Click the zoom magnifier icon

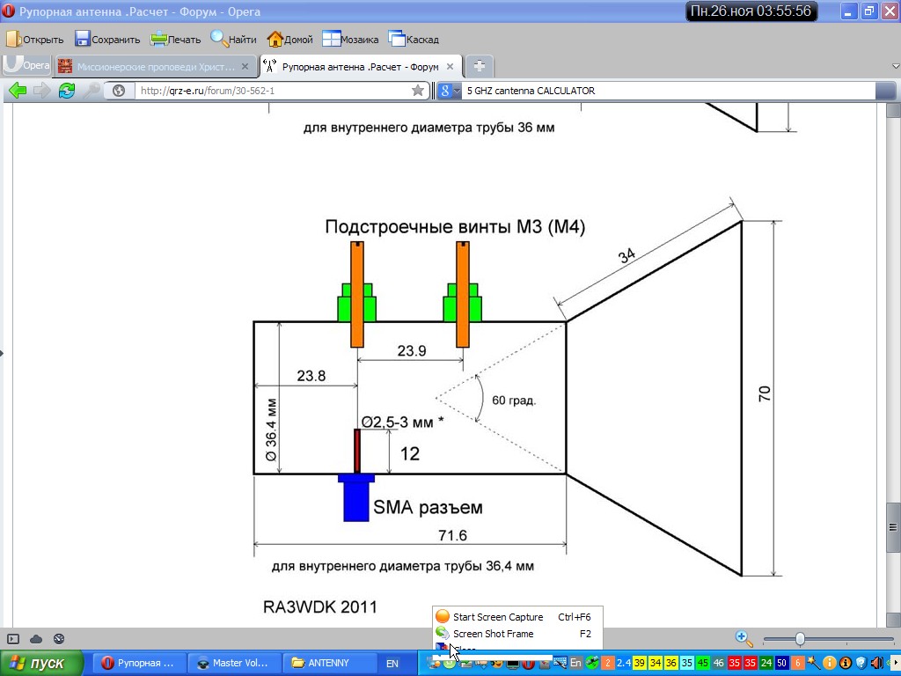744,638
